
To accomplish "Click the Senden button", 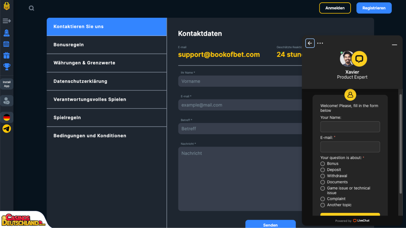I will pos(270,224).
